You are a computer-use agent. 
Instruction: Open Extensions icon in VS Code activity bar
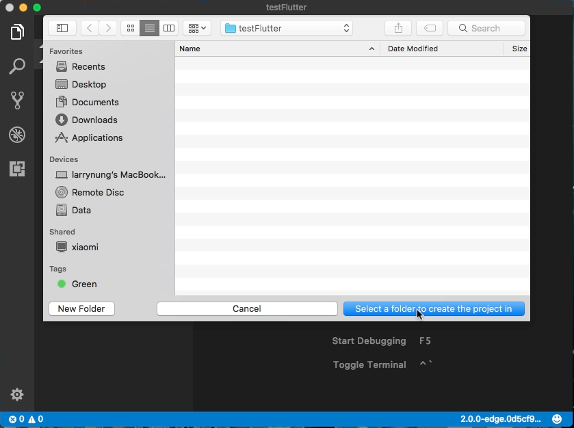pyautogui.click(x=17, y=169)
